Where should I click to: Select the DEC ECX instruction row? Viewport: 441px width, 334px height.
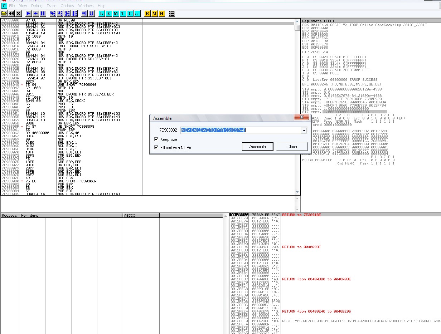click(71, 178)
